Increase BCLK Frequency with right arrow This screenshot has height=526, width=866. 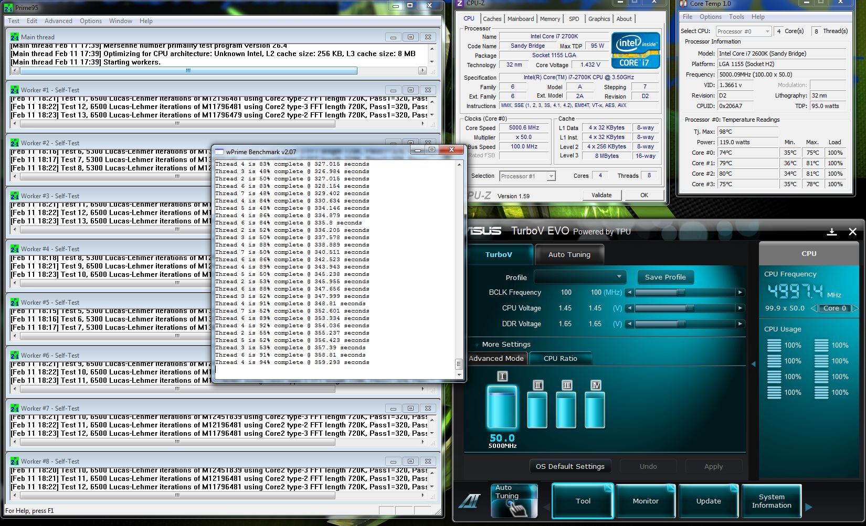click(740, 293)
